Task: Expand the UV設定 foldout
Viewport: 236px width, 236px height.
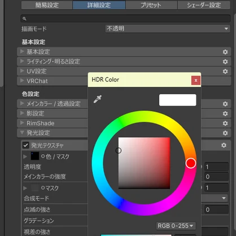Action: (22, 71)
